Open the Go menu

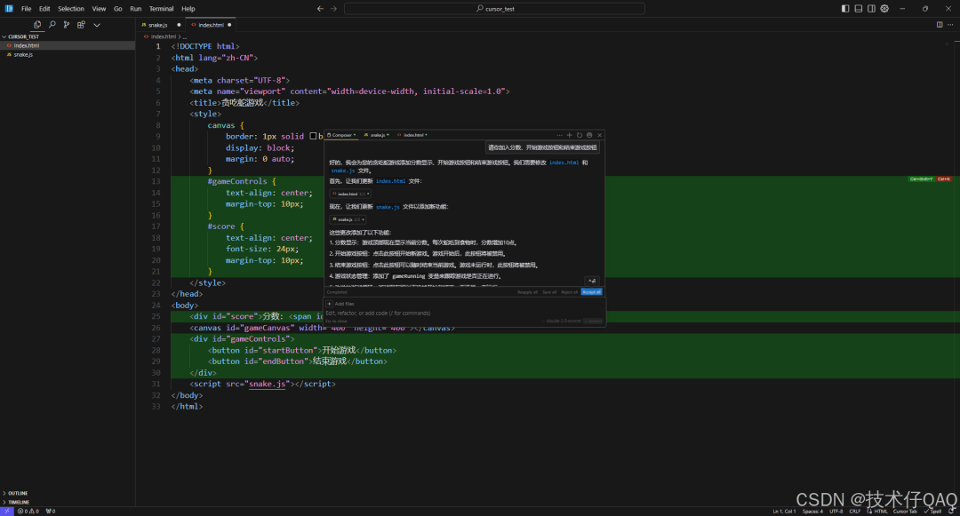pos(117,9)
